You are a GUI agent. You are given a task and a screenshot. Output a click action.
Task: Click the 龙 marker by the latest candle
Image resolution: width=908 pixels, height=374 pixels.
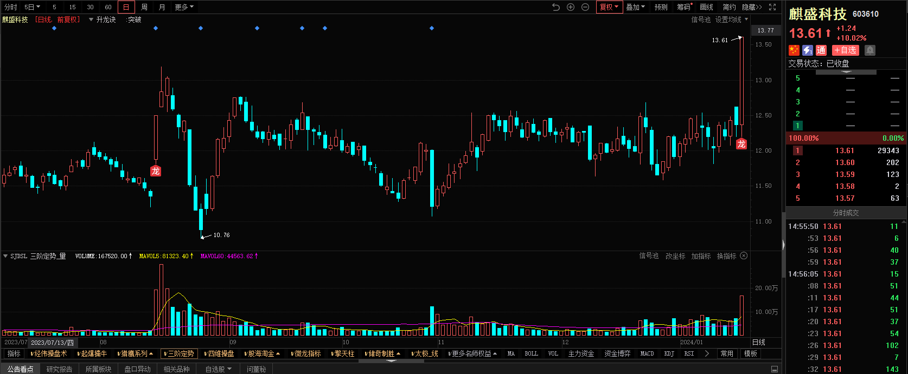pyautogui.click(x=741, y=144)
